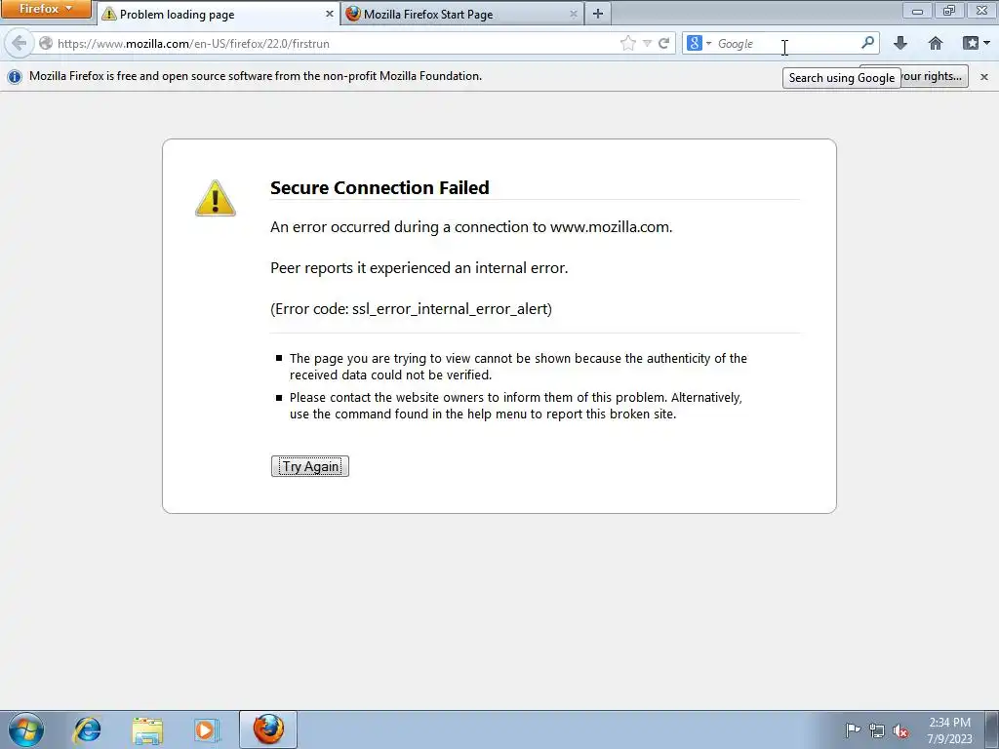
Task: Open the clock showing 2:34 PM
Action: tap(949, 729)
